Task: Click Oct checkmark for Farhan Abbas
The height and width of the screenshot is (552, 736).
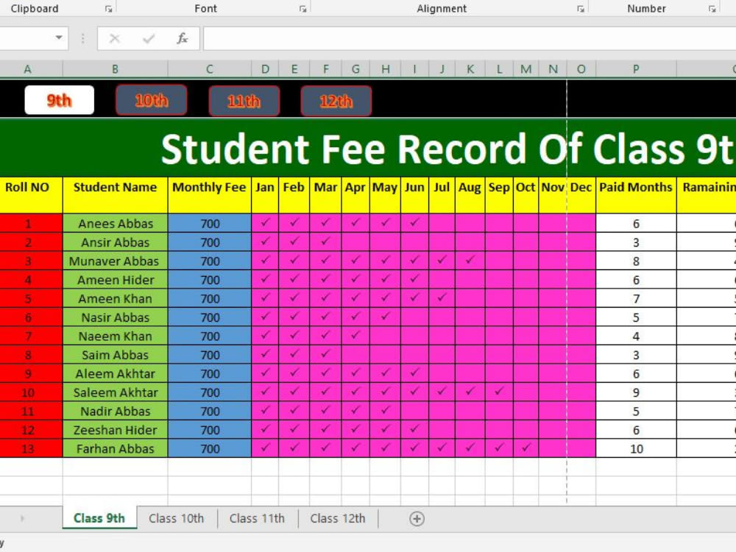Action: click(x=526, y=448)
